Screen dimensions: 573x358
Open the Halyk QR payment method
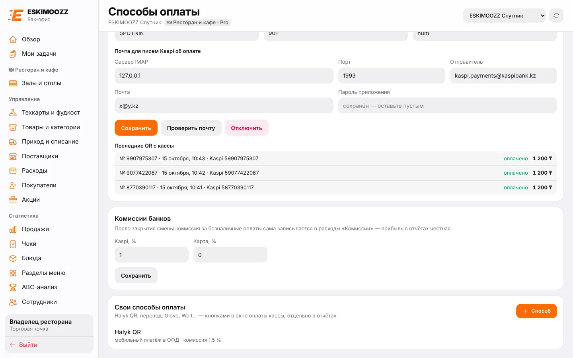tap(336, 336)
